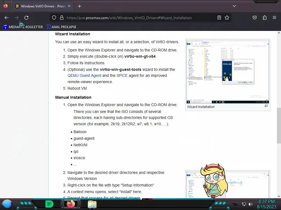Image resolution: width=281 pixels, height=210 pixels.
Task: Click the NetKVM list item
Action: 80,145
